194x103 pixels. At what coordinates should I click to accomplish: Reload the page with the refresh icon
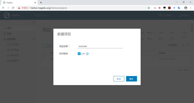(x=13, y=8)
